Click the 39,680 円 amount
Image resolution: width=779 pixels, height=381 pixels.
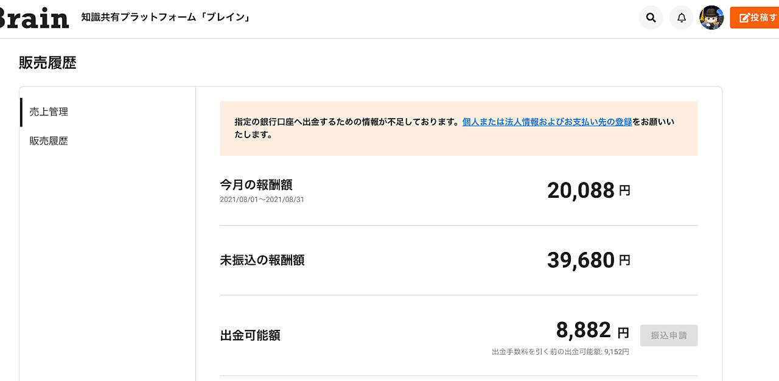pyautogui.click(x=589, y=260)
